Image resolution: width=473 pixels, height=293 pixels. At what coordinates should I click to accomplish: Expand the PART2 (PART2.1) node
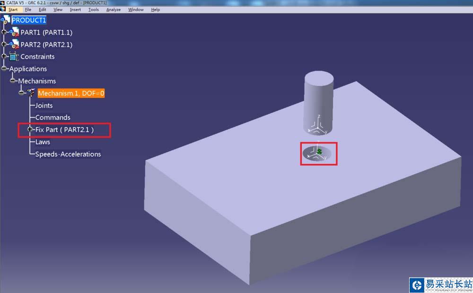[x=4, y=44]
